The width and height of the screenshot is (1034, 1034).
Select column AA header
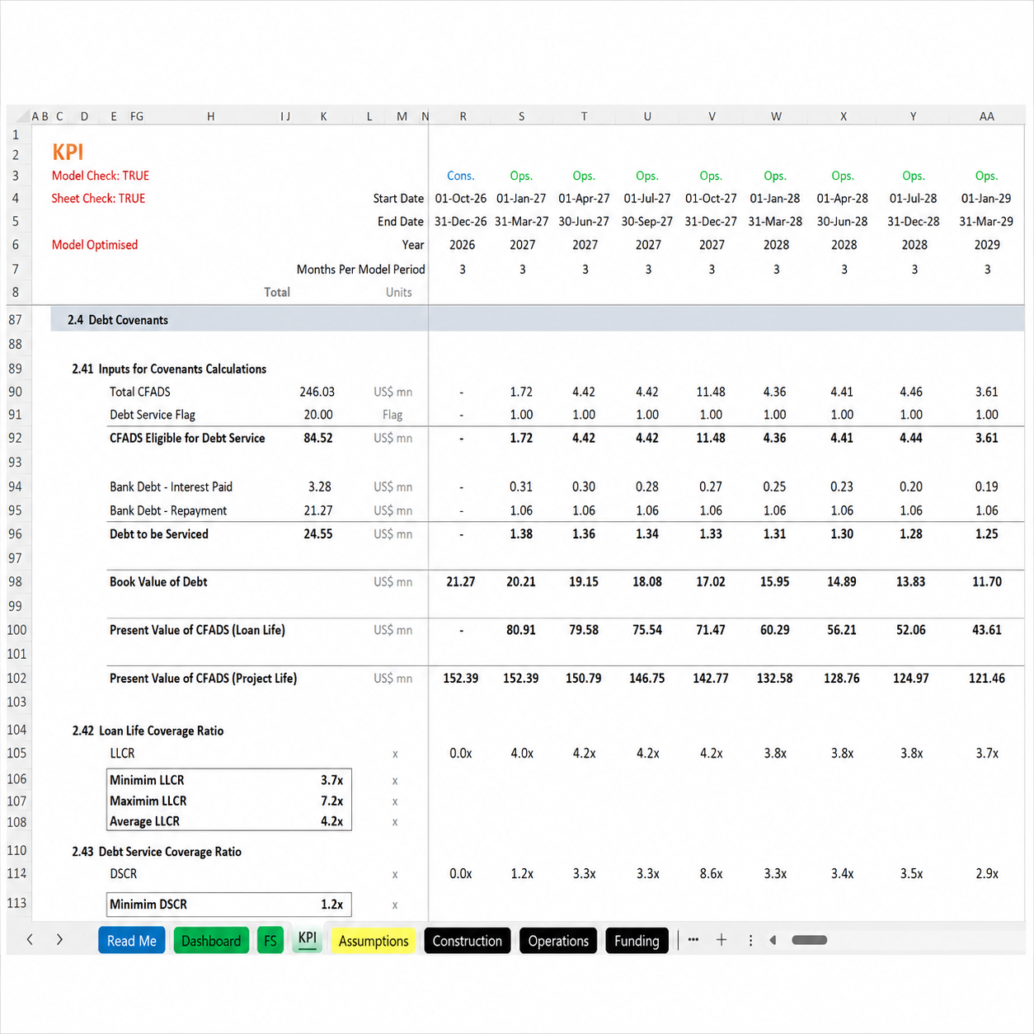[x=986, y=116]
